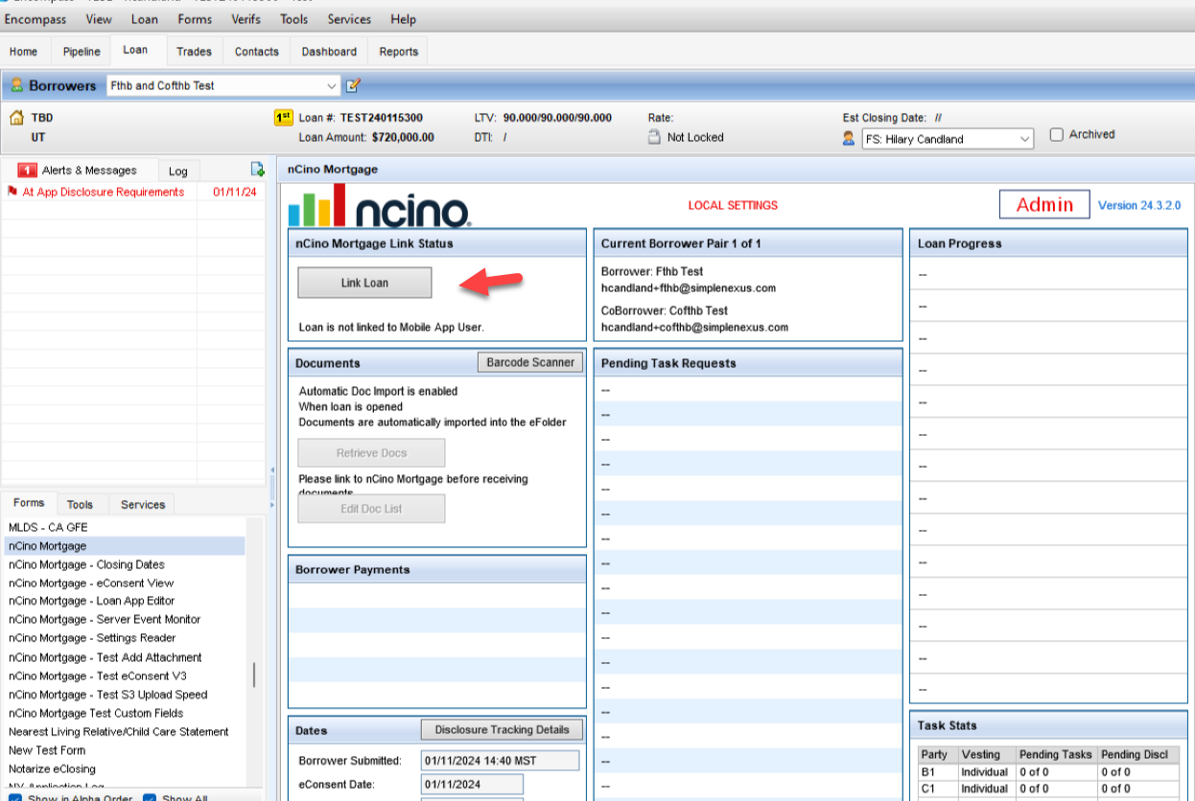This screenshot has width=1195, height=801.
Task: Click the edit borrower pair pencil icon
Action: [353, 85]
